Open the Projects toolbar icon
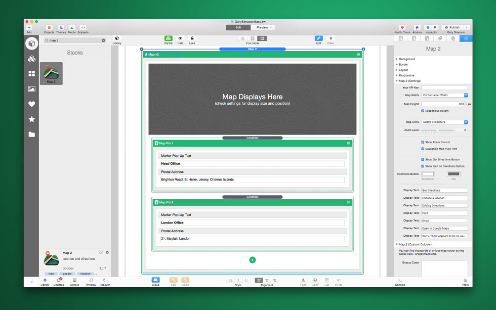The width and height of the screenshot is (496, 310). pyautogui.click(x=49, y=27)
